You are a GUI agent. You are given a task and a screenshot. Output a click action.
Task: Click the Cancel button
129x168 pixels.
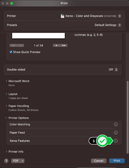coord(99,161)
